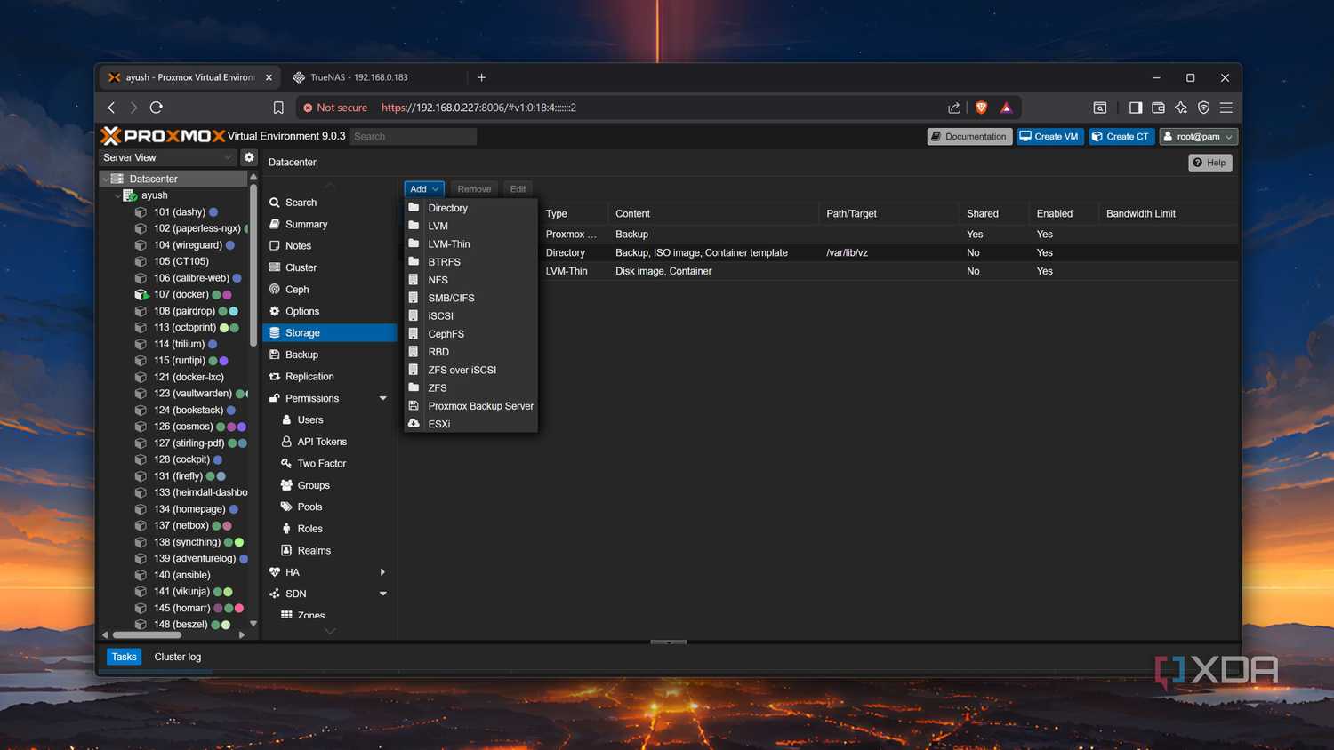Open the Backup section in Datacenter menu
Image resolution: width=1334 pixels, height=750 pixels.
click(x=330, y=355)
